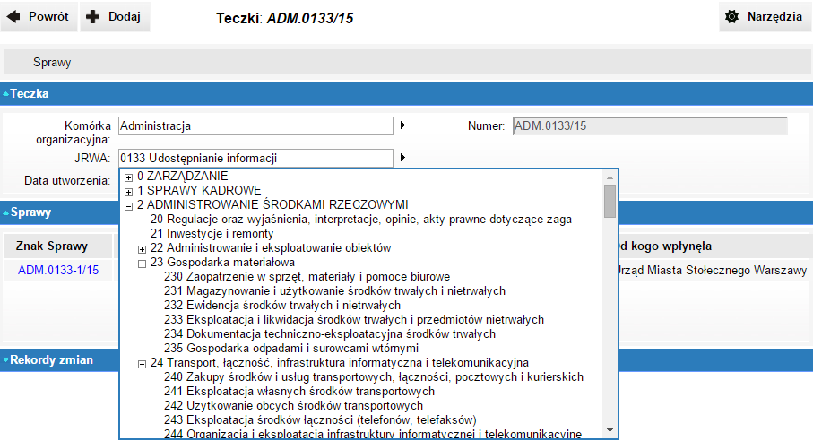Viewport: 813px width, 441px height.
Task: Click arrow next to JRWA field
Action: [402, 158]
